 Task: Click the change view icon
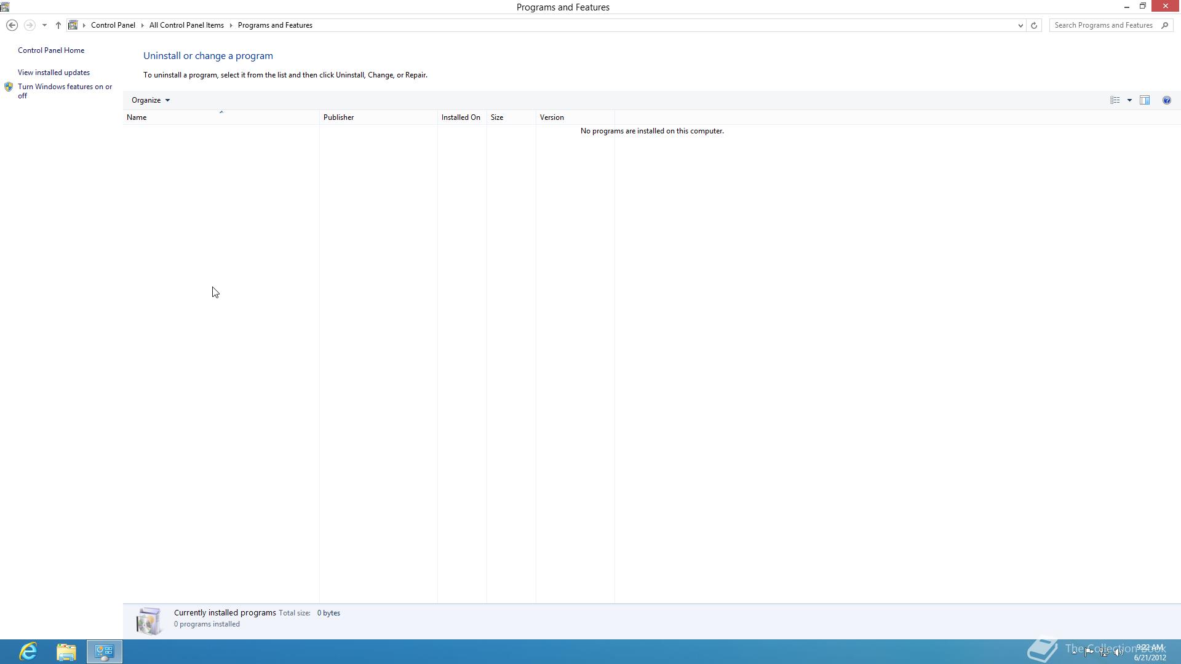(1115, 100)
